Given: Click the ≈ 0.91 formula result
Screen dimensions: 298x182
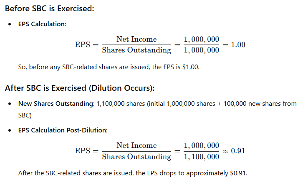Looking at the screenshot, I should tap(234, 151).
